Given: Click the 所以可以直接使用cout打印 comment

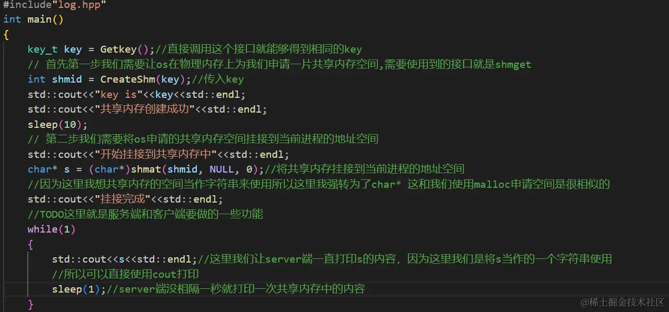Looking at the screenshot, I should click(125, 274).
